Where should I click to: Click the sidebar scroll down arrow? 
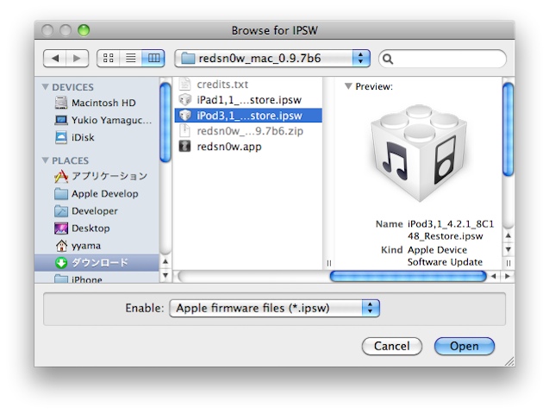point(165,275)
